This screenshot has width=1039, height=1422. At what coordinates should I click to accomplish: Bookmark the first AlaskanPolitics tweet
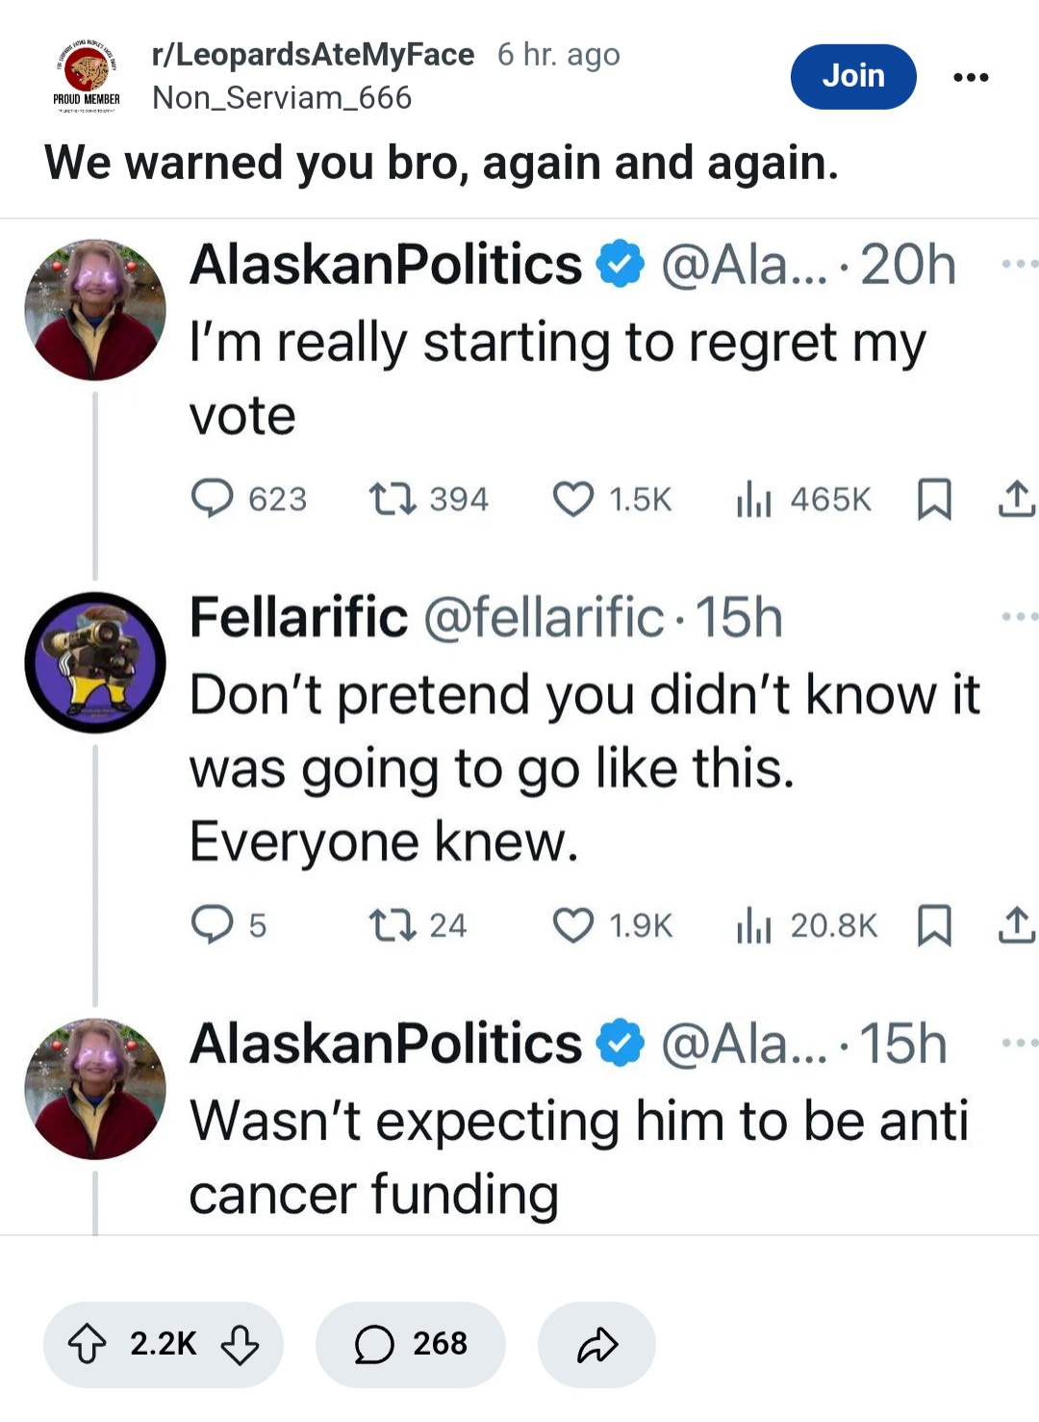pos(934,499)
